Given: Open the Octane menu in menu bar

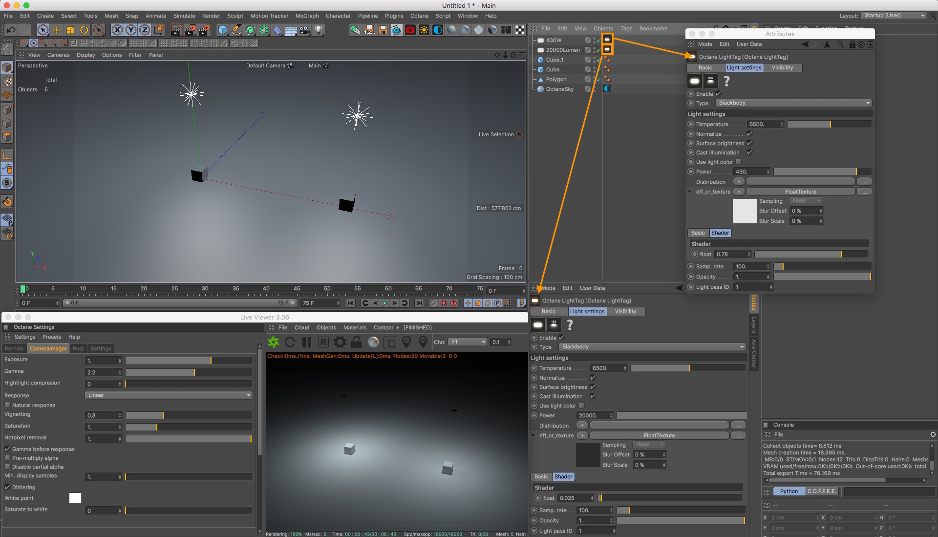Looking at the screenshot, I should pyautogui.click(x=419, y=16).
